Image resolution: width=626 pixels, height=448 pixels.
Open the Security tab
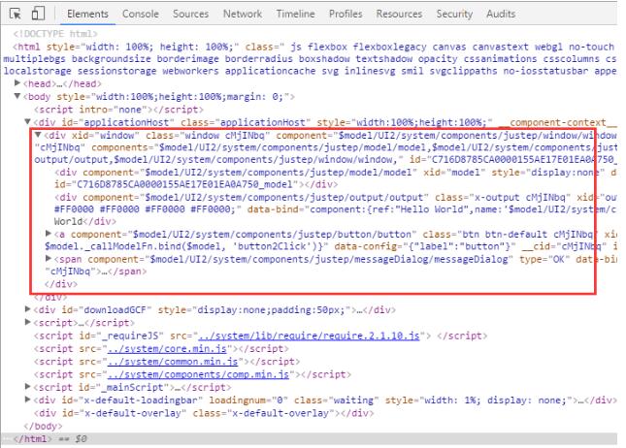point(454,14)
